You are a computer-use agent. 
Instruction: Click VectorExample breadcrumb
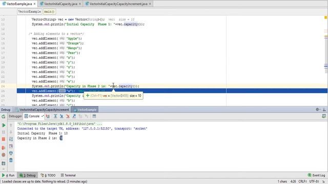tap(29, 12)
